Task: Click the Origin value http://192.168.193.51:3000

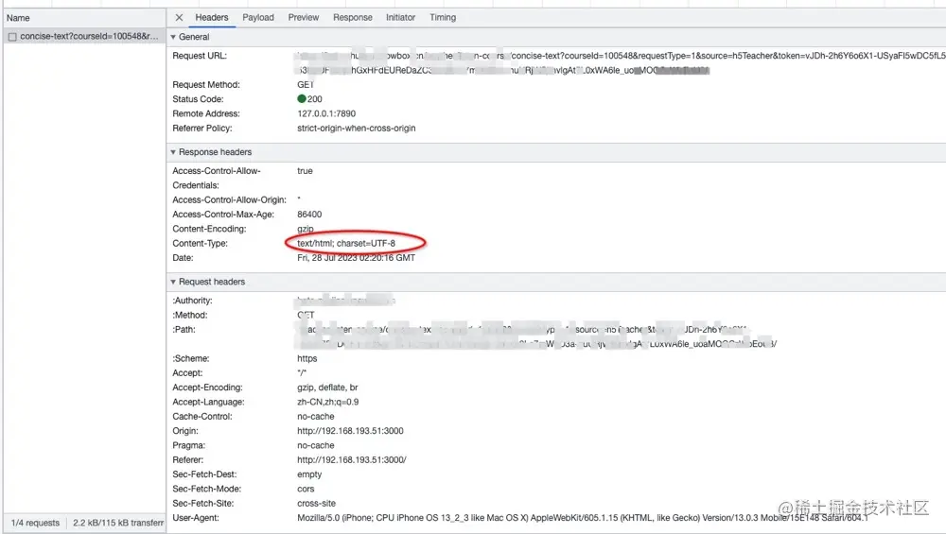Action: 351,431
